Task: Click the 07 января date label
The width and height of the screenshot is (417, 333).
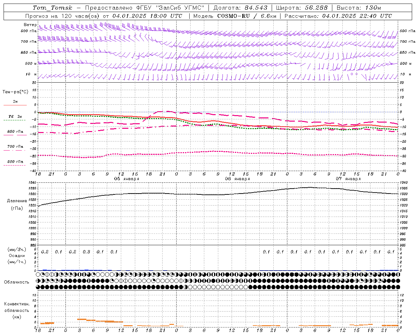Action: click(x=348, y=179)
